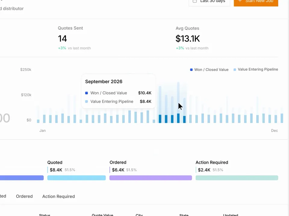This screenshot has height=216, width=289.
Task: Toggle the Value Entering Pipeline legend series
Action: 256,69
